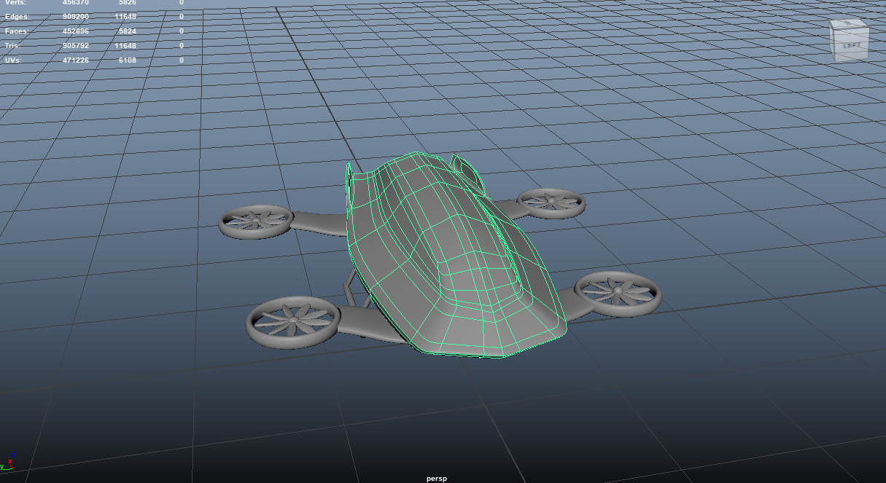Click the persp camera label
Viewport: 886px width, 483px height.
point(436,479)
